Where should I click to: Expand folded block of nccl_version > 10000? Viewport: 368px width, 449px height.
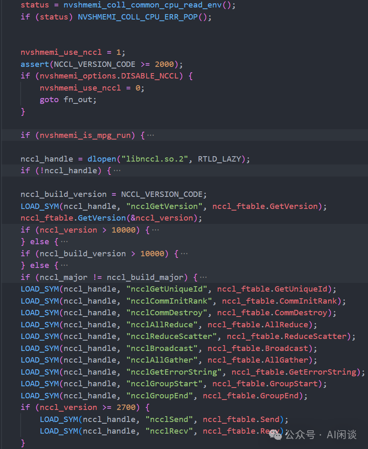[x=155, y=230]
